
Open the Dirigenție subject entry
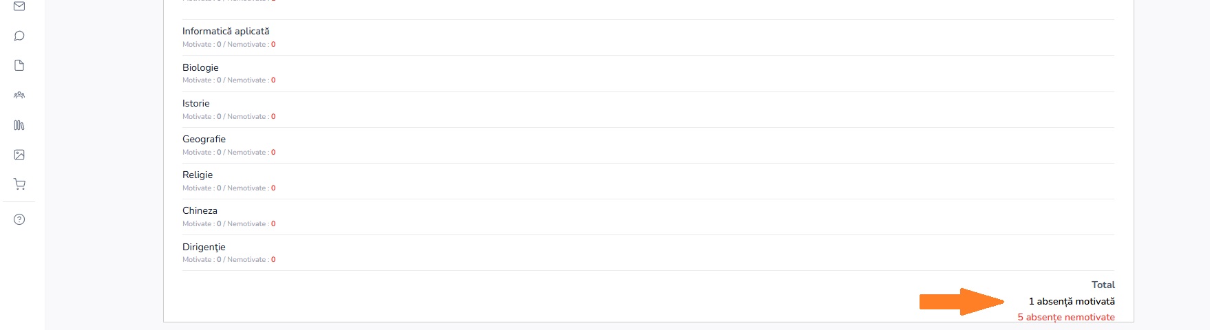coord(204,247)
